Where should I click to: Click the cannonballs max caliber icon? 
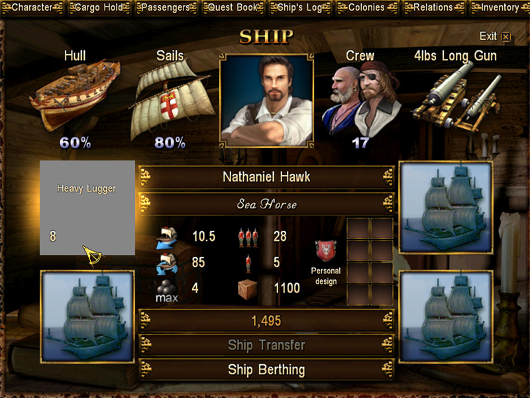coord(167,291)
